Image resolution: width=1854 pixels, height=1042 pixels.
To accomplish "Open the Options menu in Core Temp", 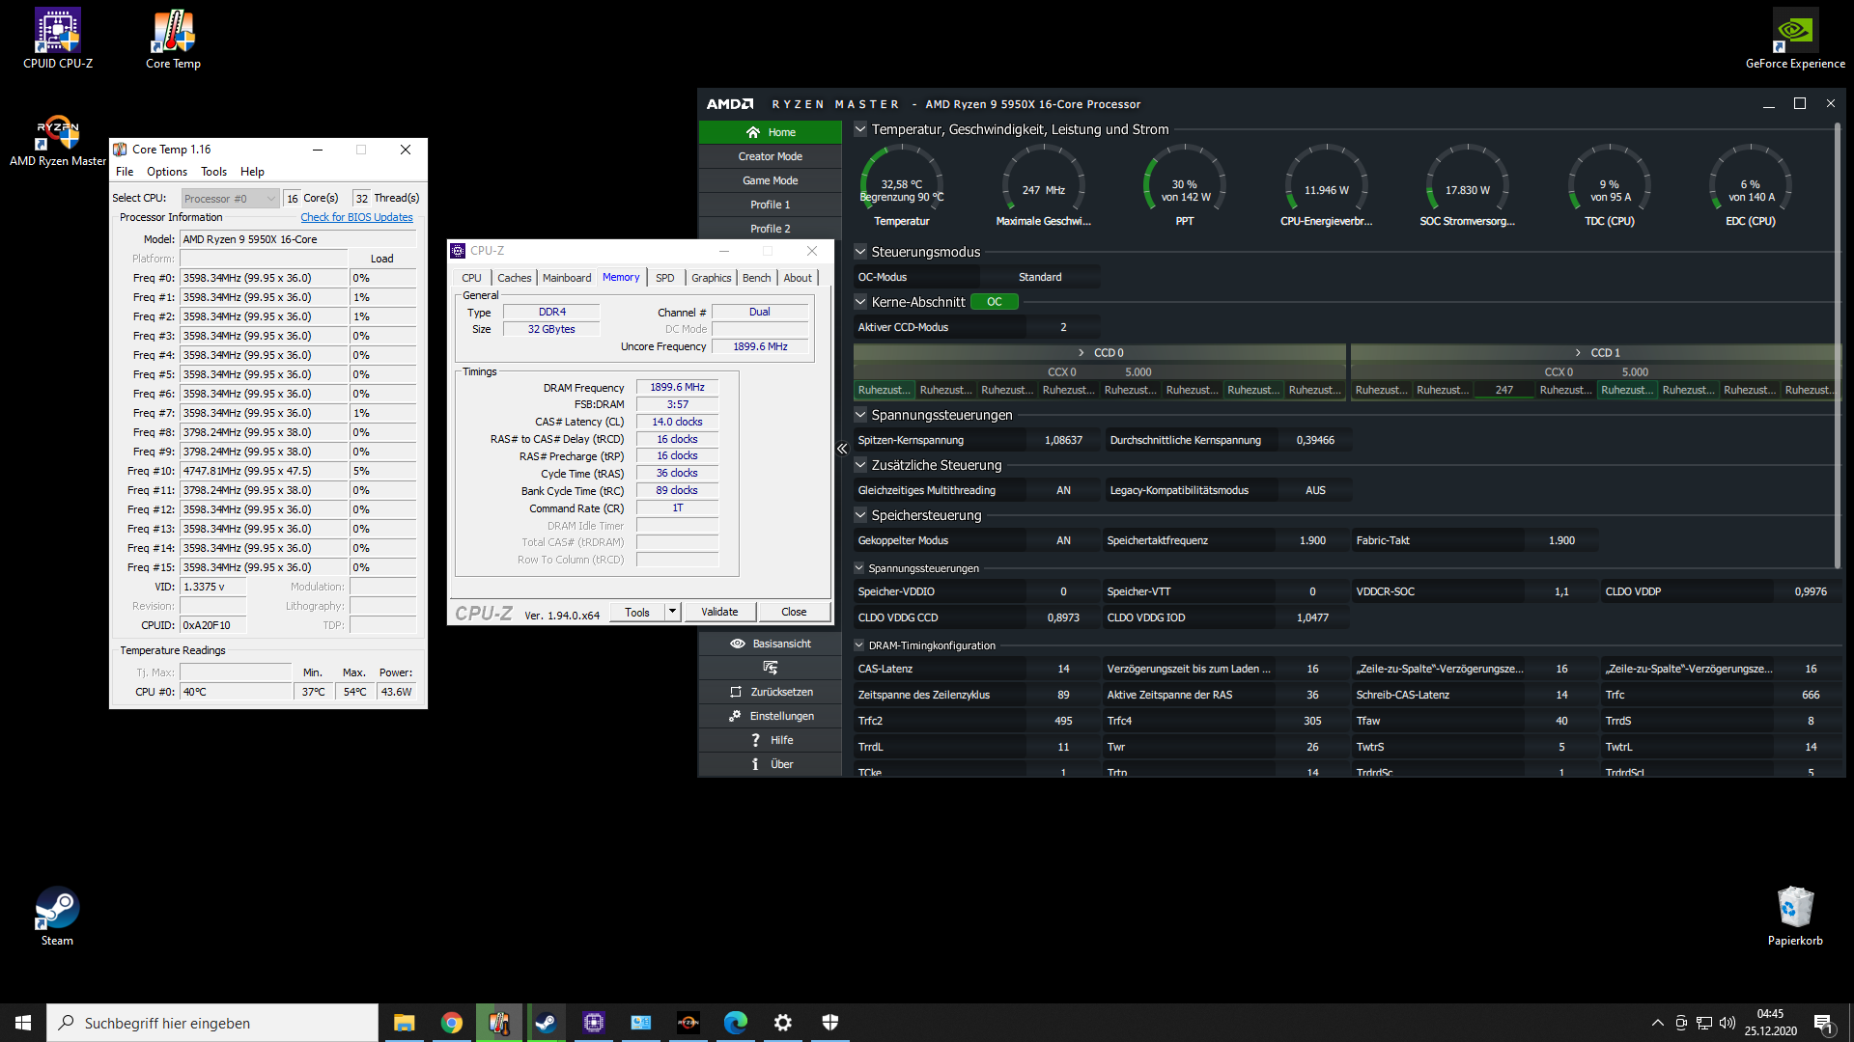I will [166, 172].
